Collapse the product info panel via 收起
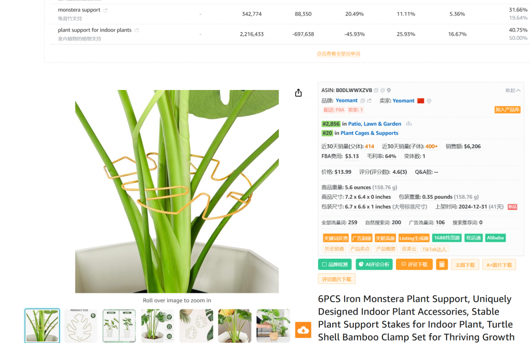Screen dimensions: 530x343 513,90
